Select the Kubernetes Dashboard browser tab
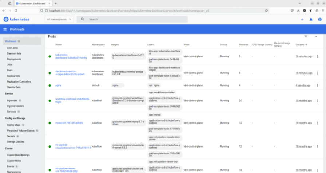 [32, 4]
